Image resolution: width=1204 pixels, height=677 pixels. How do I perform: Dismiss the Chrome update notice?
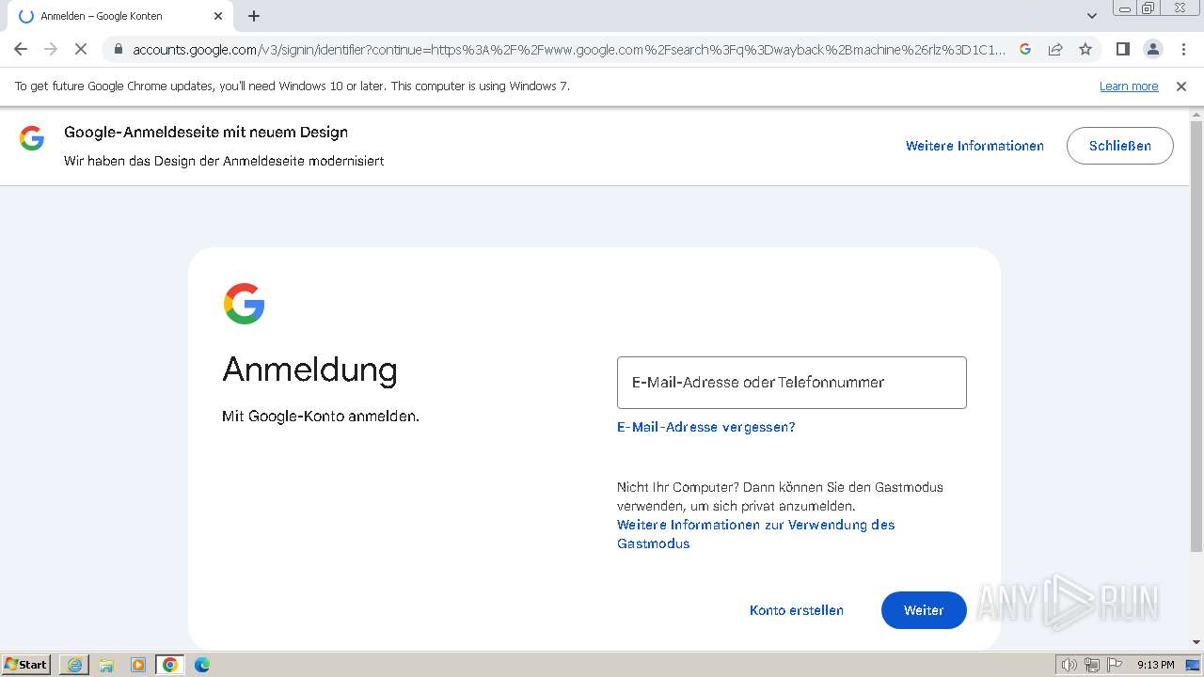tap(1181, 86)
